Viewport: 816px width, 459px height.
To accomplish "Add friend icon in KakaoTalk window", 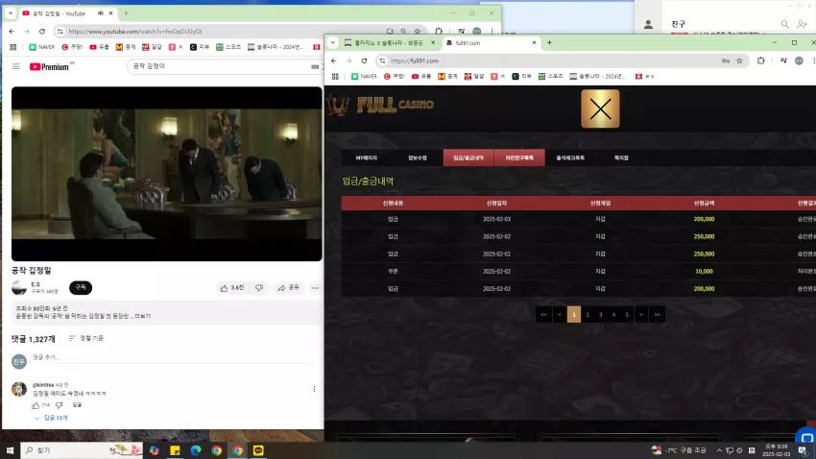I will point(802,24).
